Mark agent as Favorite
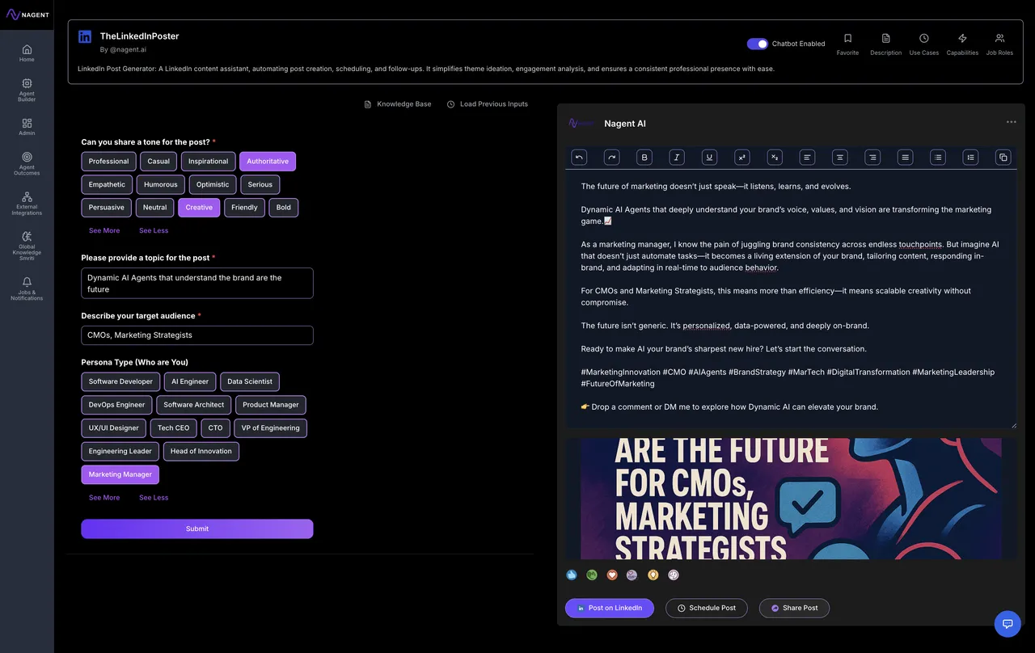 [847, 44]
